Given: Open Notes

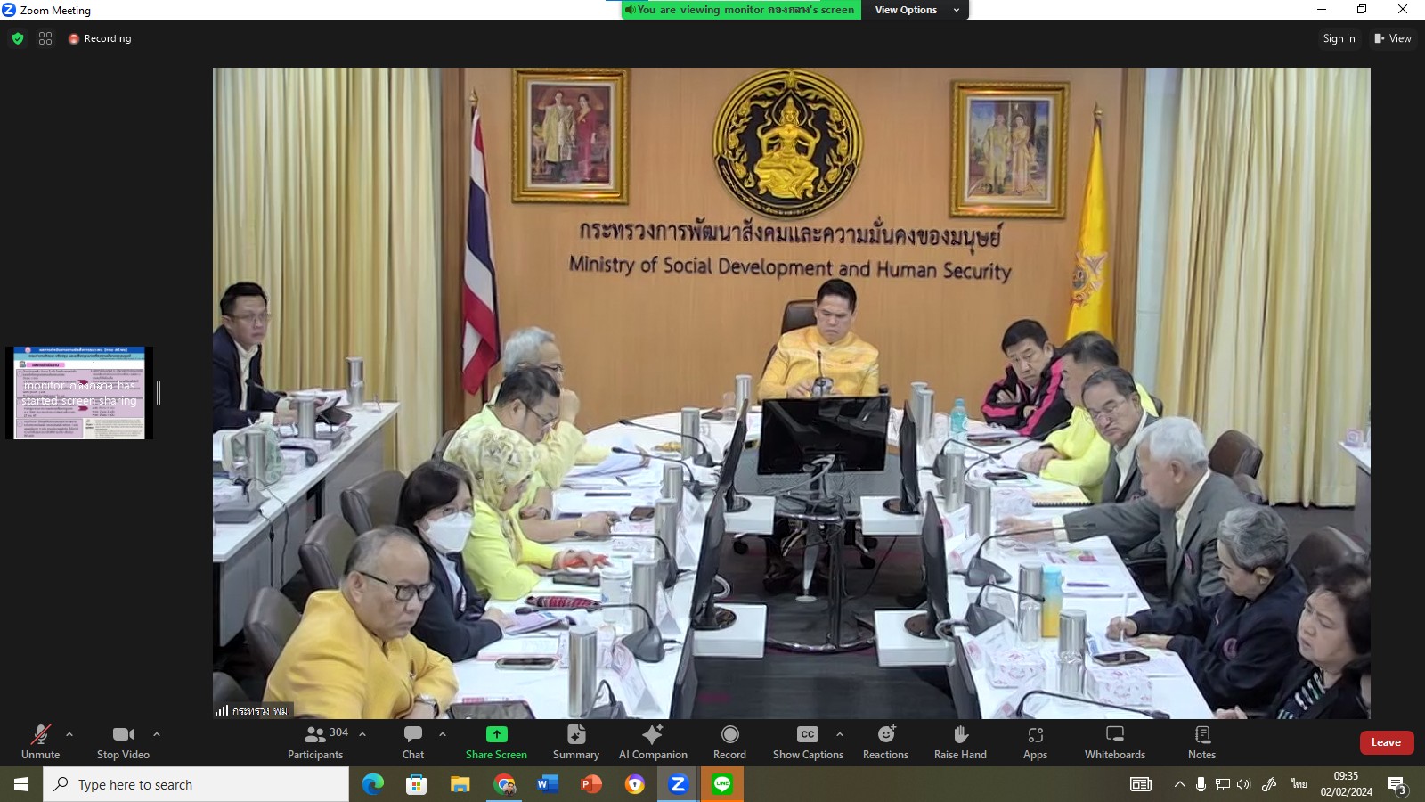Looking at the screenshot, I should pos(1201,742).
